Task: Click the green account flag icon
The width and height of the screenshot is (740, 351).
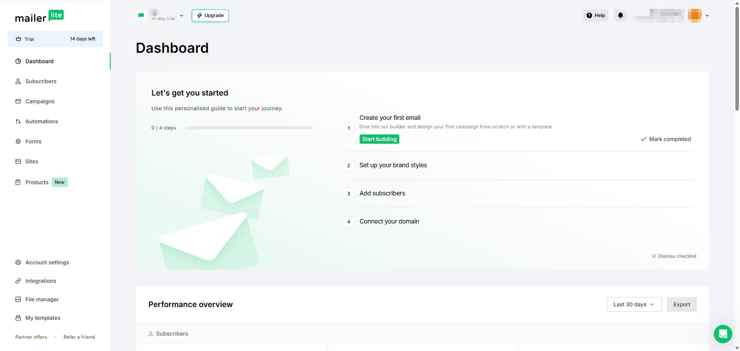Action: (141, 15)
